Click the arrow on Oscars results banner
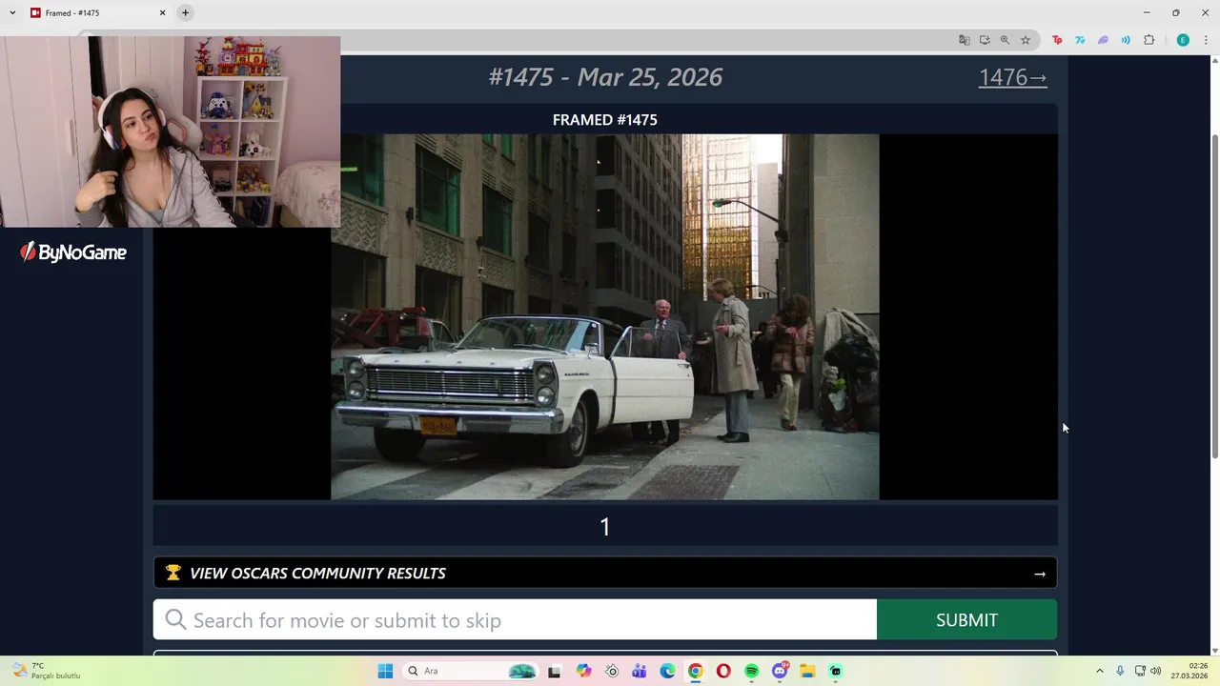 point(1040,574)
